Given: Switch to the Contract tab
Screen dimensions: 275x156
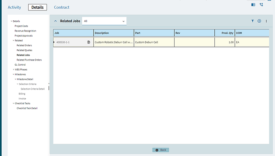Looking at the screenshot, I should pyautogui.click(x=61, y=7).
